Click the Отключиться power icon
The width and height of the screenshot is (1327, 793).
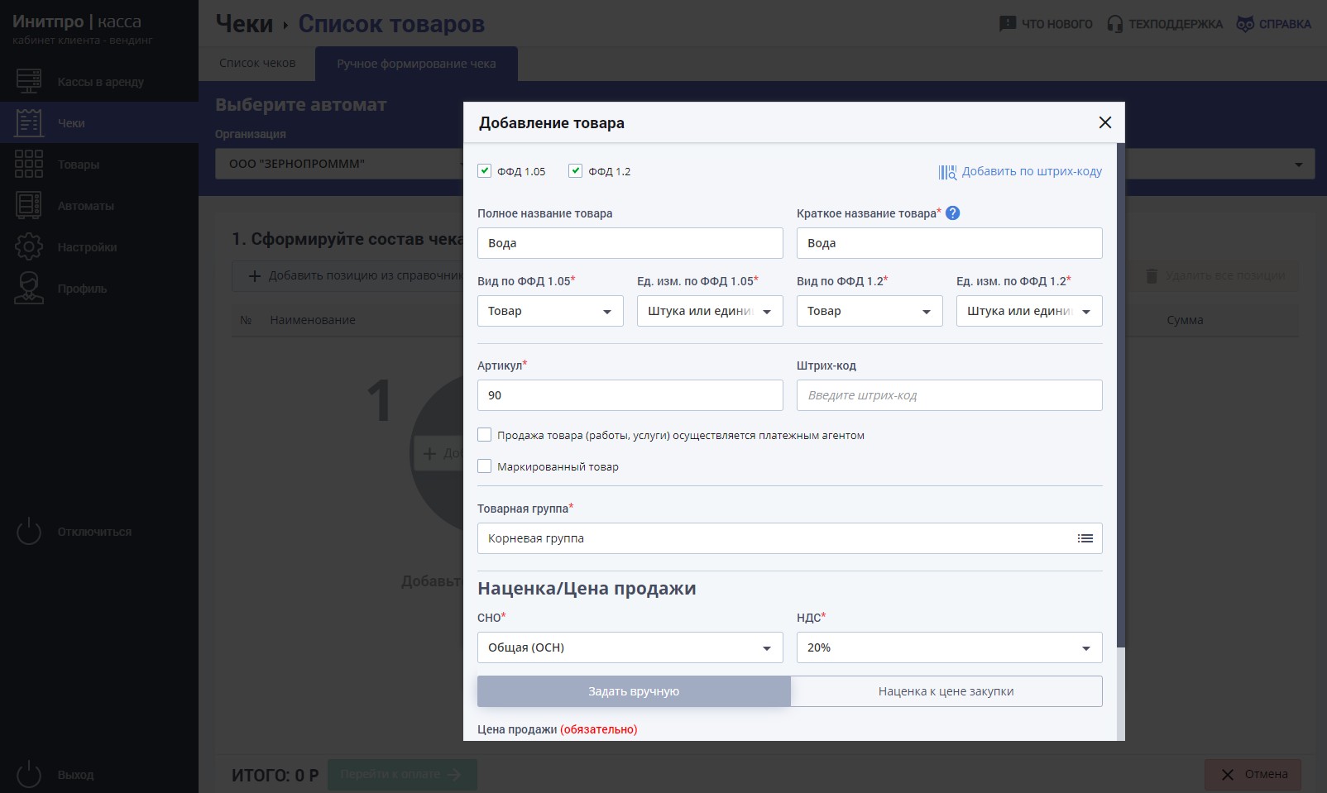(x=28, y=531)
